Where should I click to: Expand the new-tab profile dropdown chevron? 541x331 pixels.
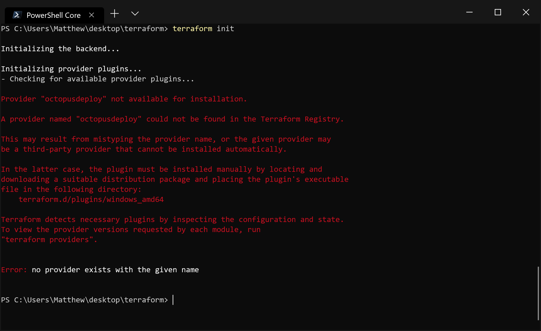135,14
